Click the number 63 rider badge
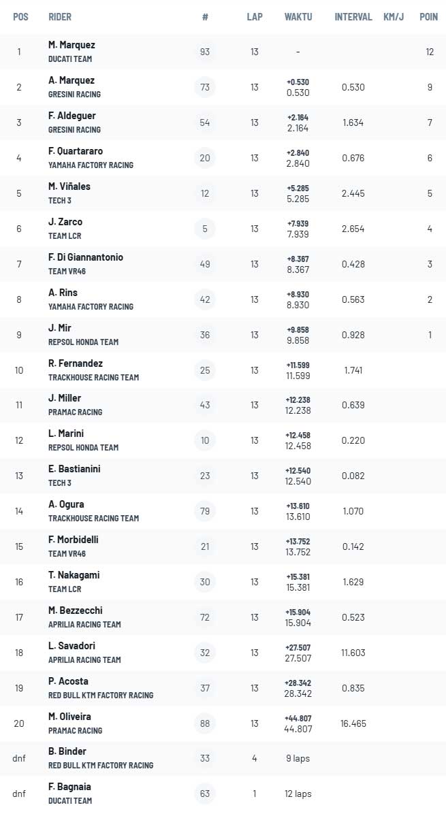 (x=205, y=794)
